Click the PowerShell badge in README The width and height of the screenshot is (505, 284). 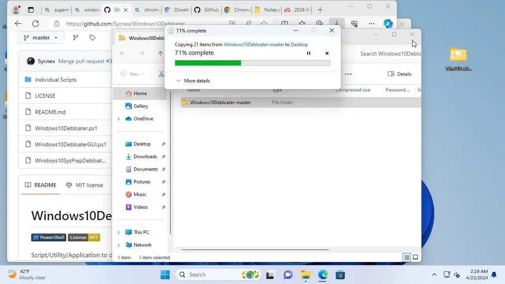coord(49,237)
